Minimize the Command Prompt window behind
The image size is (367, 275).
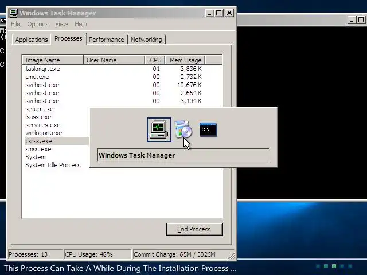coord(351,20)
